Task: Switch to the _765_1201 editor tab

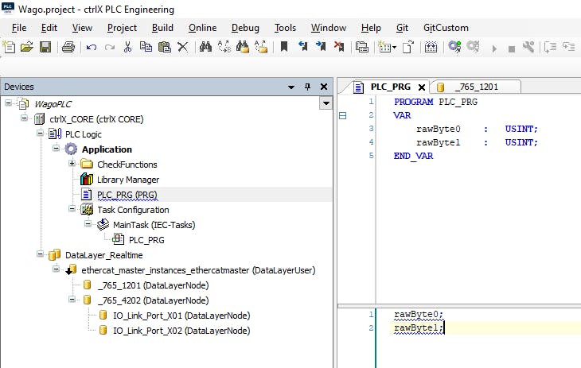Action: (476, 87)
